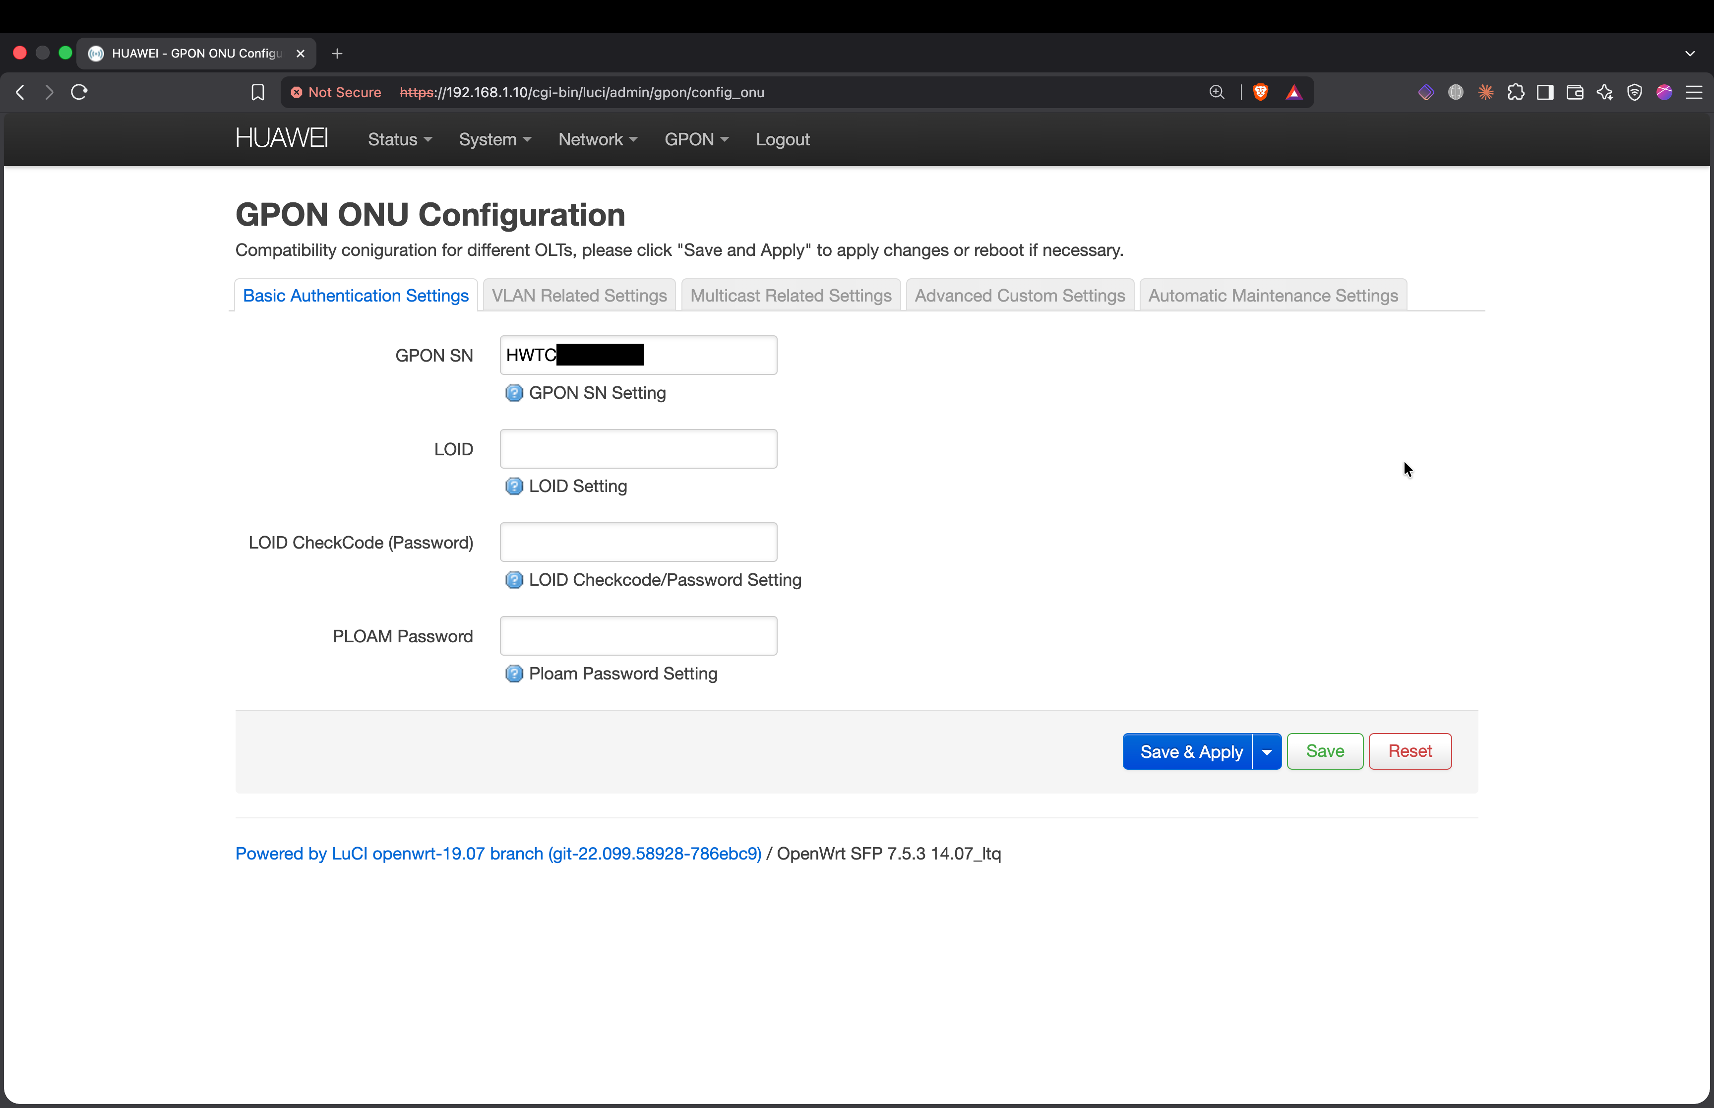
Task: Click the HUAWEI logo link
Action: [x=282, y=138]
